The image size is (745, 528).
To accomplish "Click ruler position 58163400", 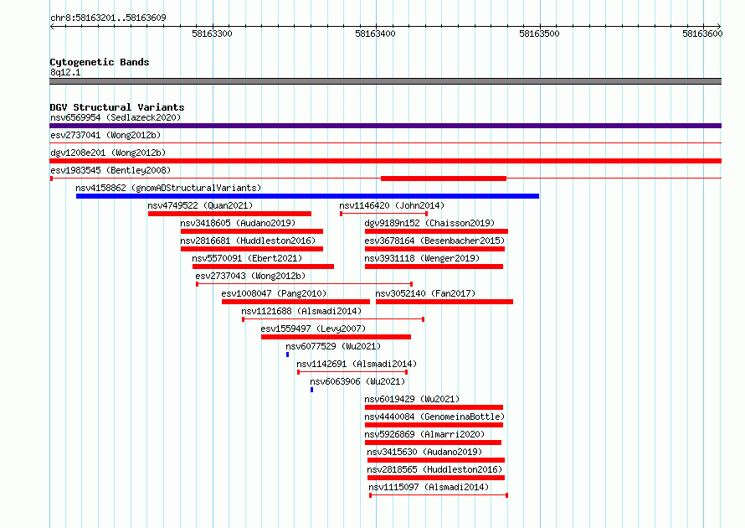I will pos(375,34).
